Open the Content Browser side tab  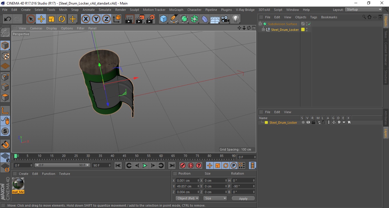pyautogui.click(x=386, y=54)
